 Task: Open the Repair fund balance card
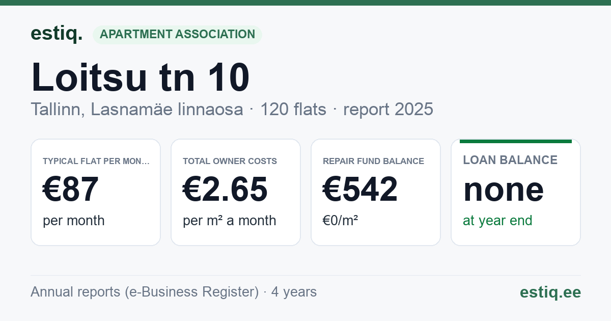point(376,192)
